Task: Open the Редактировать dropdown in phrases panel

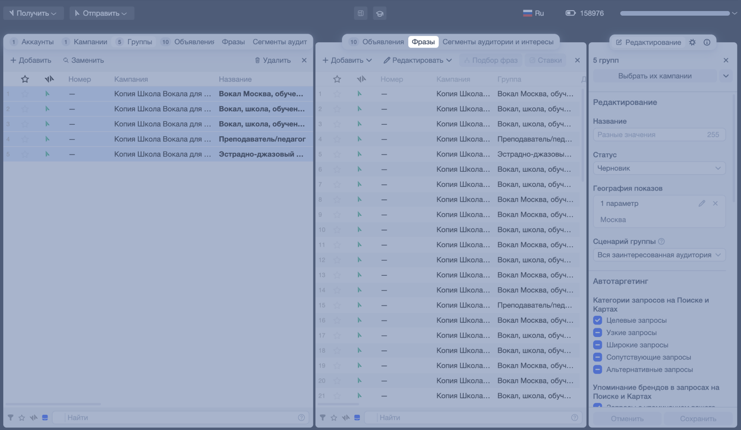Action: coord(418,60)
